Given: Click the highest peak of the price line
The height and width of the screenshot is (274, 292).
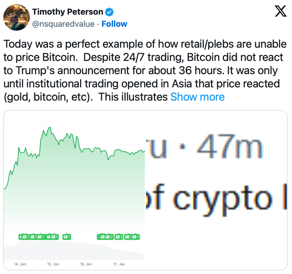Looking at the screenshot, I should [50, 127].
